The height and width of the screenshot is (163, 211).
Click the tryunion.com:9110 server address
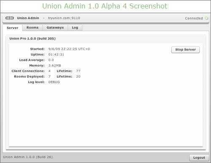point(64,18)
